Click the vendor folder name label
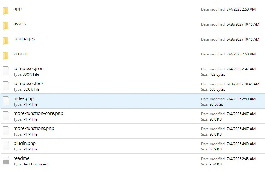265x172 pixels. tap(21, 54)
